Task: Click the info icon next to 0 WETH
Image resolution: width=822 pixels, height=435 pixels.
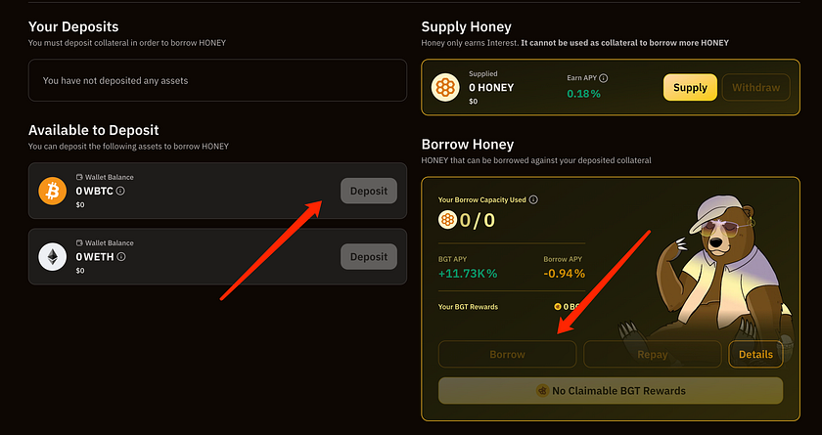Action: click(x=122, y=257)
